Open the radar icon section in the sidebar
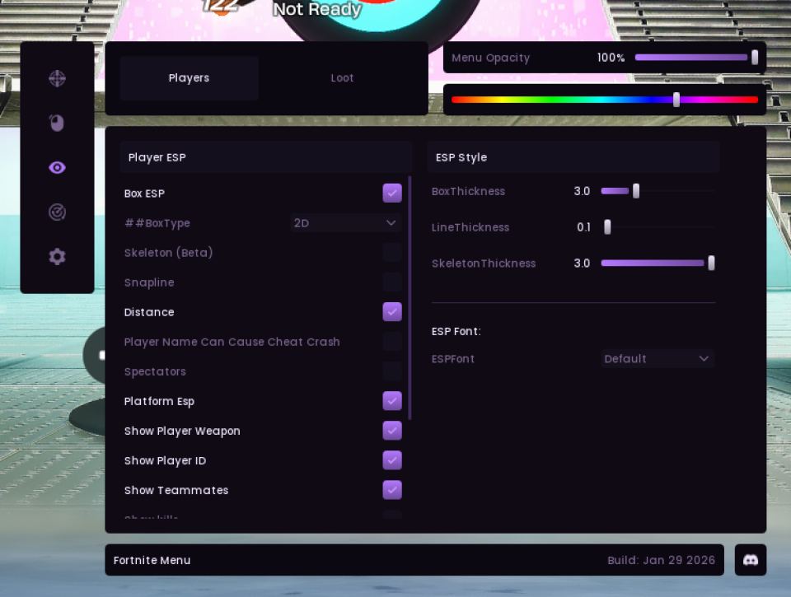The image size is (791, 597). pyautogui.click(x=57, y=212)
